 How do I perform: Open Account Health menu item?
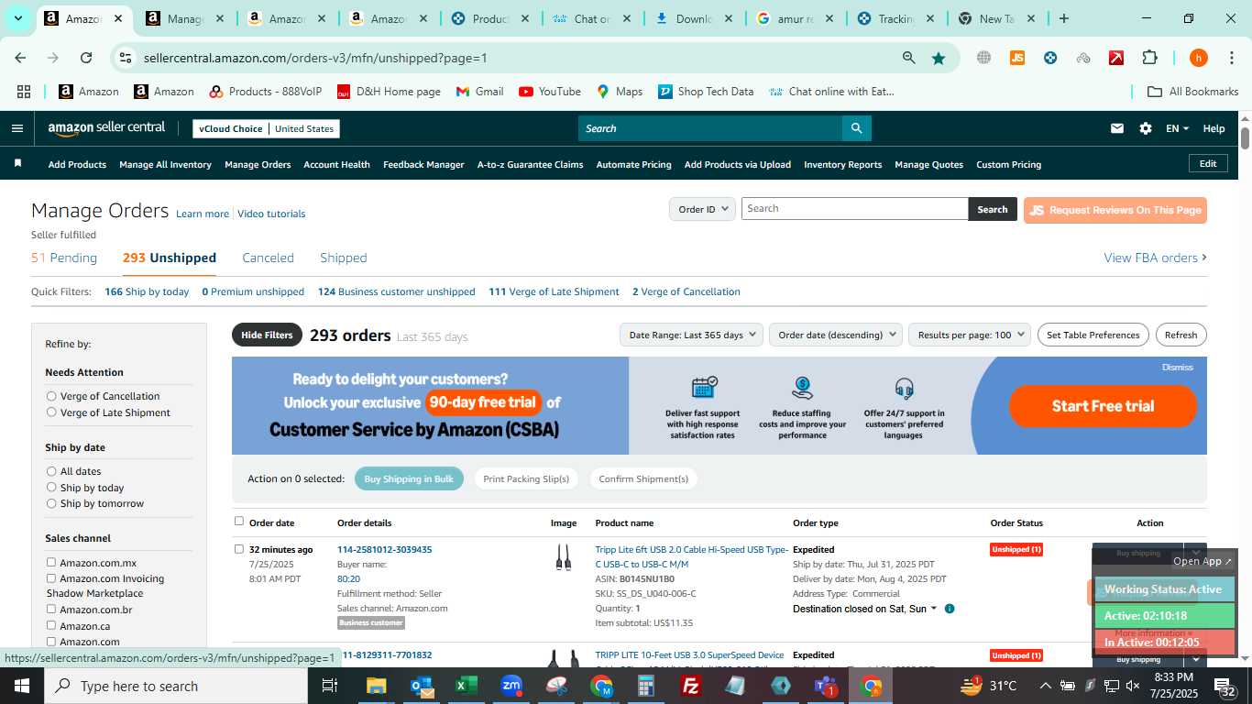click(x=336, y=164)
